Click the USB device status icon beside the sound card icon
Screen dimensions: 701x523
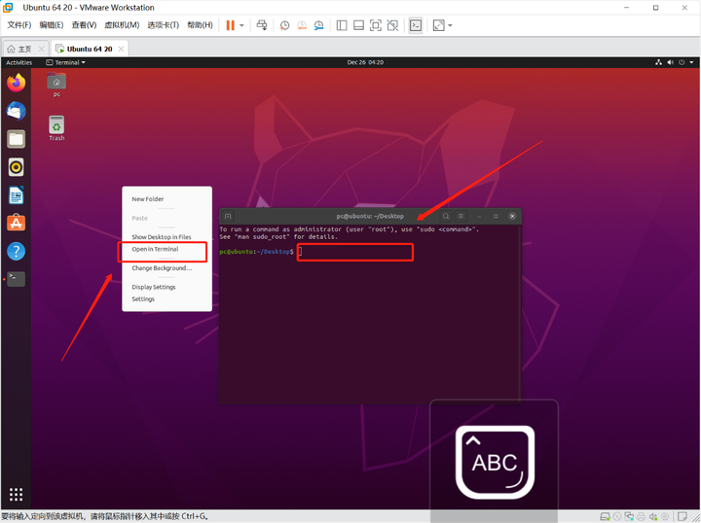tap(665, 517)
